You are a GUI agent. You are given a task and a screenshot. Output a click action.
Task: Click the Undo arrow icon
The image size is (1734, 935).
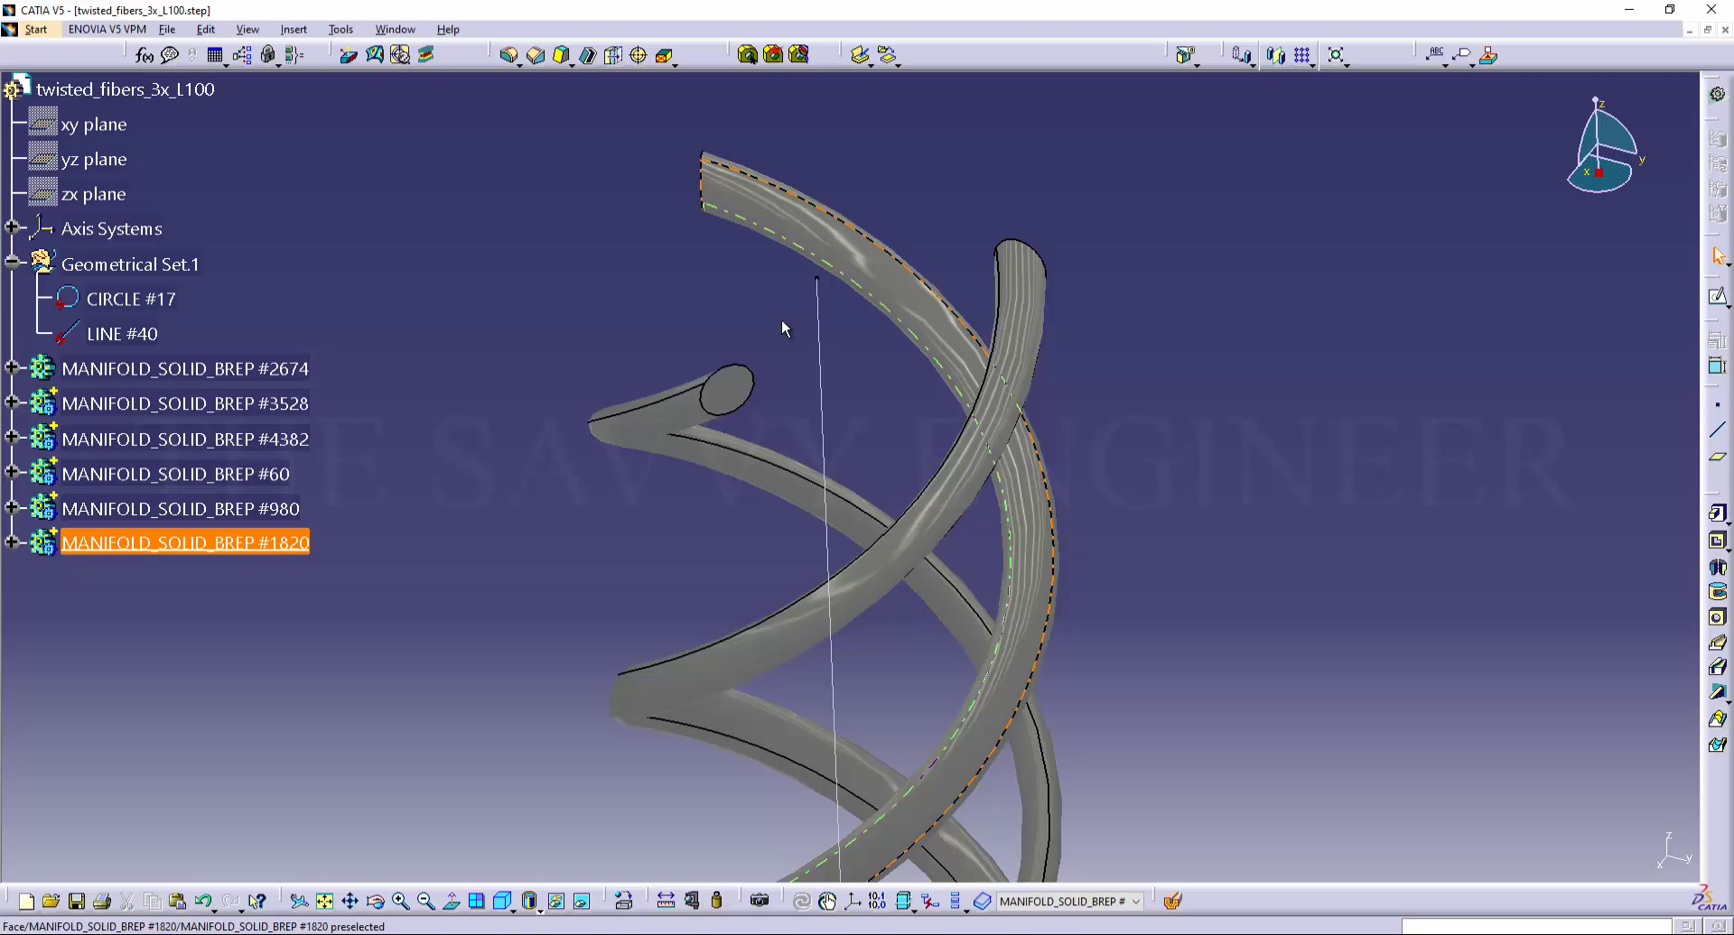pos(202,901)
